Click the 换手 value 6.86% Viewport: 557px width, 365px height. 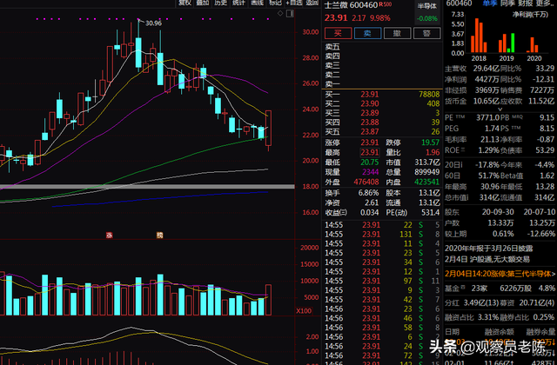tap(368, 193)
